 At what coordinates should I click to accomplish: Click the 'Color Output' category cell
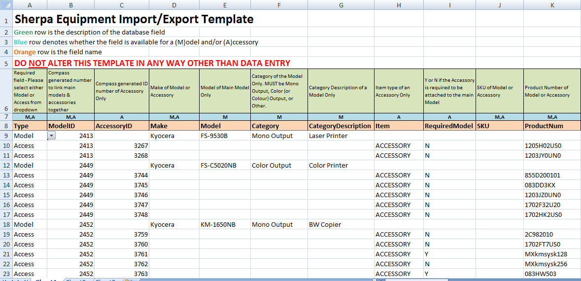pos(279,165)
